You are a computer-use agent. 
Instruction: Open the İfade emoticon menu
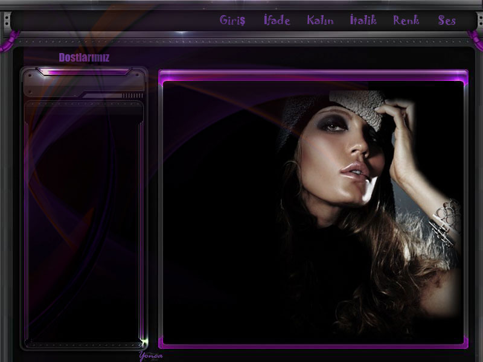click(277, 21)
